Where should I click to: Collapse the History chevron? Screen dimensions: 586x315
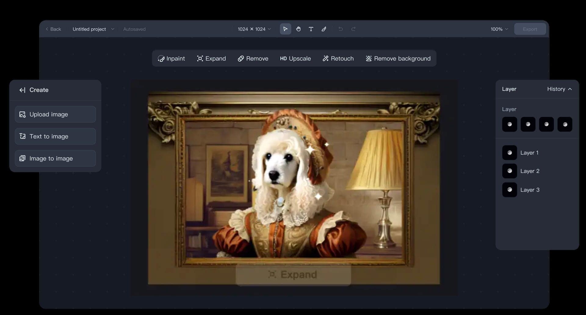pos(570,89)
